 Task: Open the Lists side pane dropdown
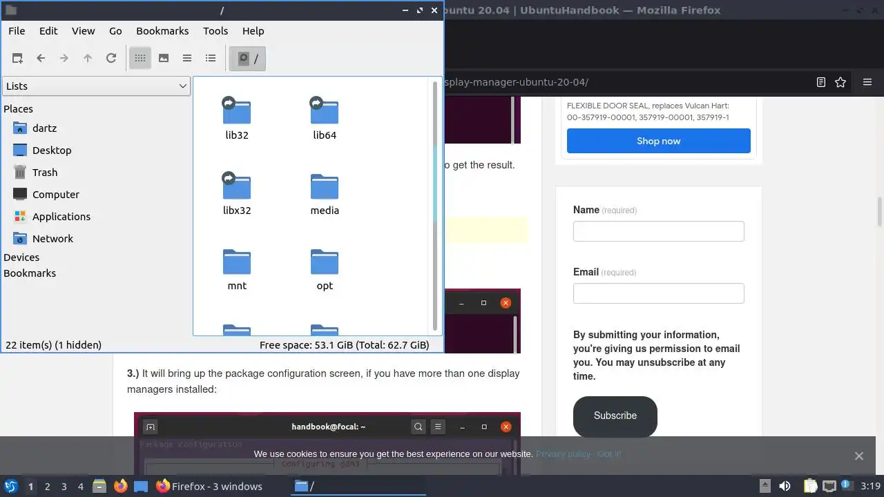click(96, 86)
